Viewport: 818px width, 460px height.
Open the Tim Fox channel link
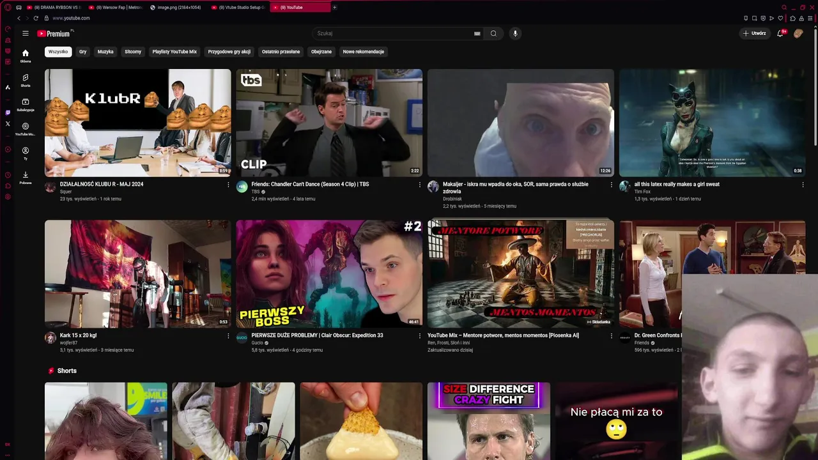tap(642, 192)
